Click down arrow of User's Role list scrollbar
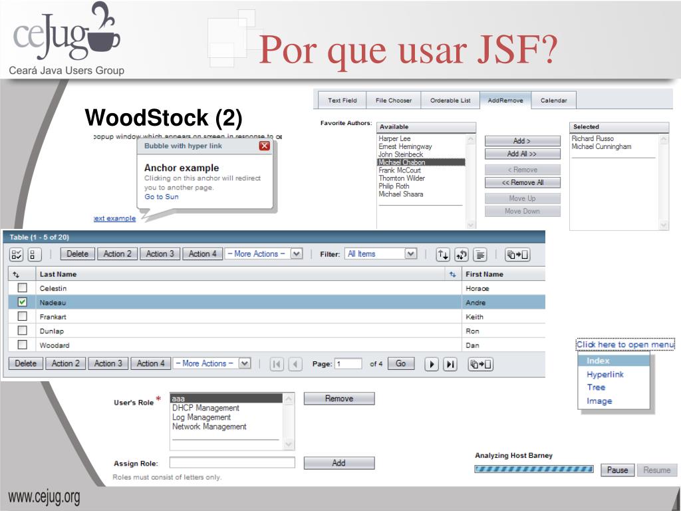 [x=289, y=444]
